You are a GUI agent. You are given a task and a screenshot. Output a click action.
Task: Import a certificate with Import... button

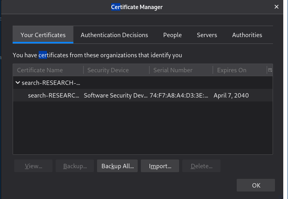click(160, 166)
